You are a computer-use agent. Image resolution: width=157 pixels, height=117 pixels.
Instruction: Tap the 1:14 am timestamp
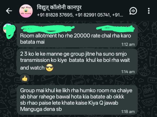(x=128, y=72)
